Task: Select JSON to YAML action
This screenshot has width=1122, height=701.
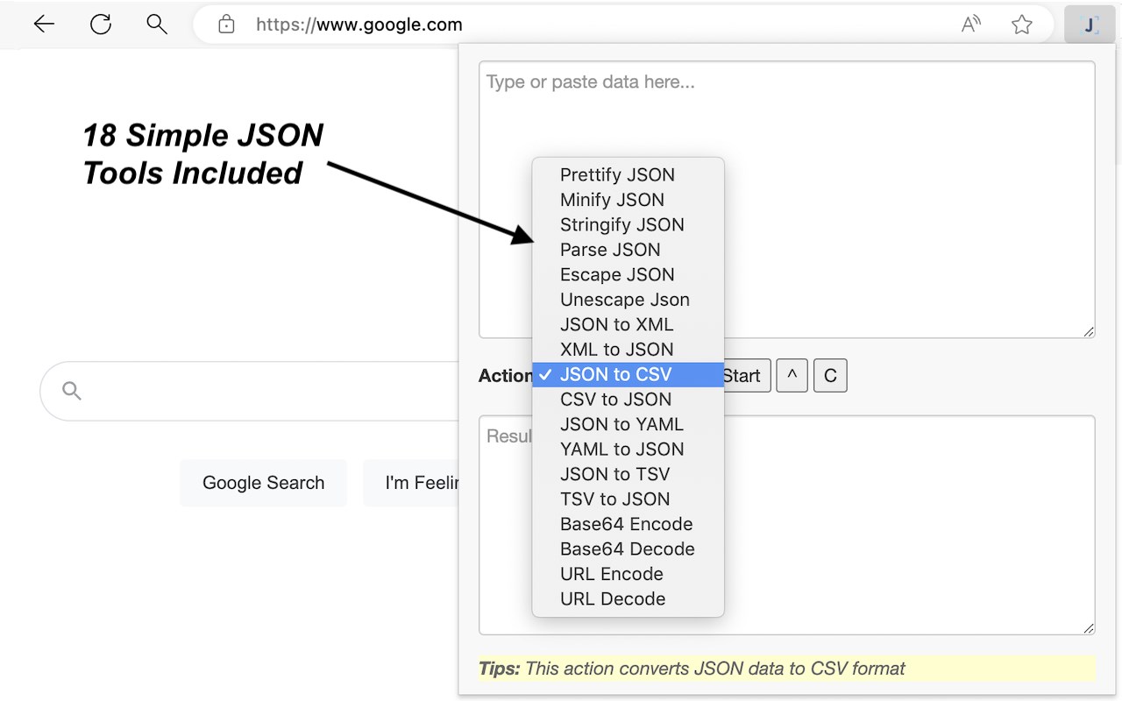Action: (x=621, y=425)
